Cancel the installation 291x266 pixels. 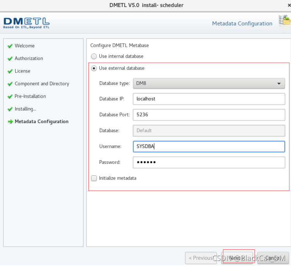(273, 258)
